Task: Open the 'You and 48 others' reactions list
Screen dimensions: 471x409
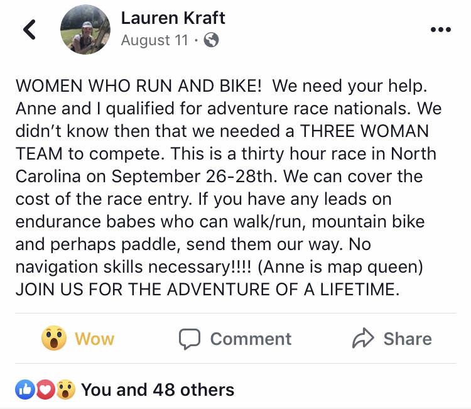Action: (158, 390)
